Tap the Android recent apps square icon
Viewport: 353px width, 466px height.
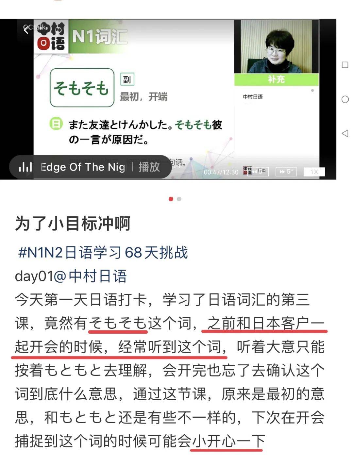(345, 65)
